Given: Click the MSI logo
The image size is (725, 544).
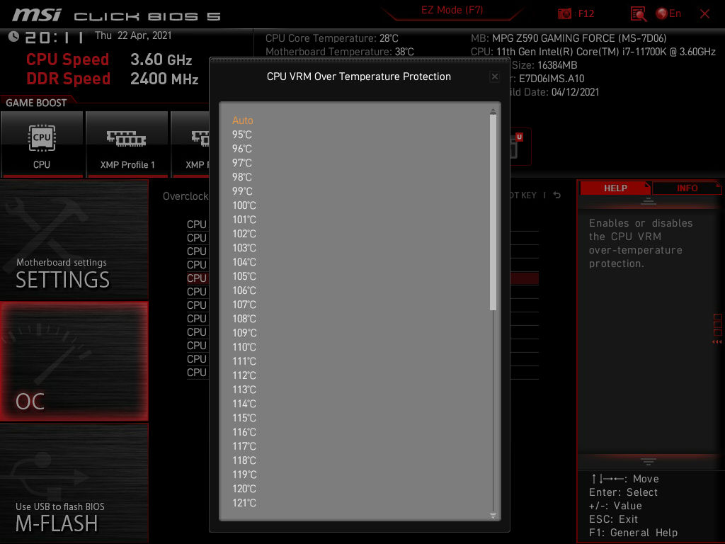Looking at the screenshot, I should click(36, 15).
